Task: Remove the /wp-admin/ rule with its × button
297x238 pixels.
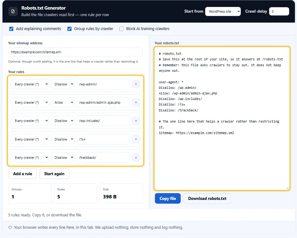Action: pos(136,84)
